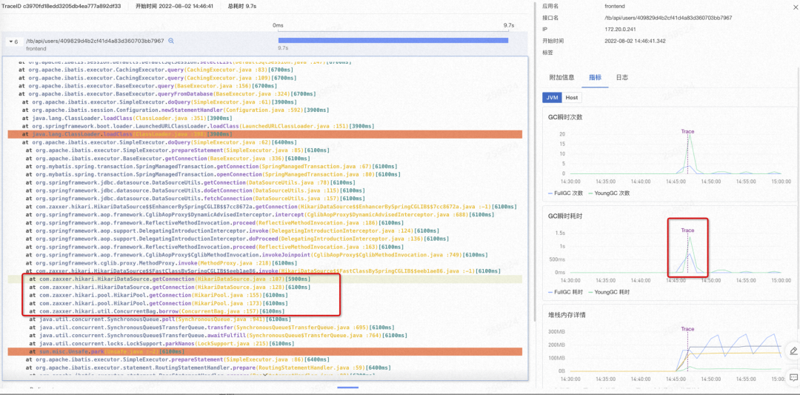The image size is (800, 395).
Task: Select ConcurrentBag.borrow :157 stack line
Action: [x=159, y=311]
